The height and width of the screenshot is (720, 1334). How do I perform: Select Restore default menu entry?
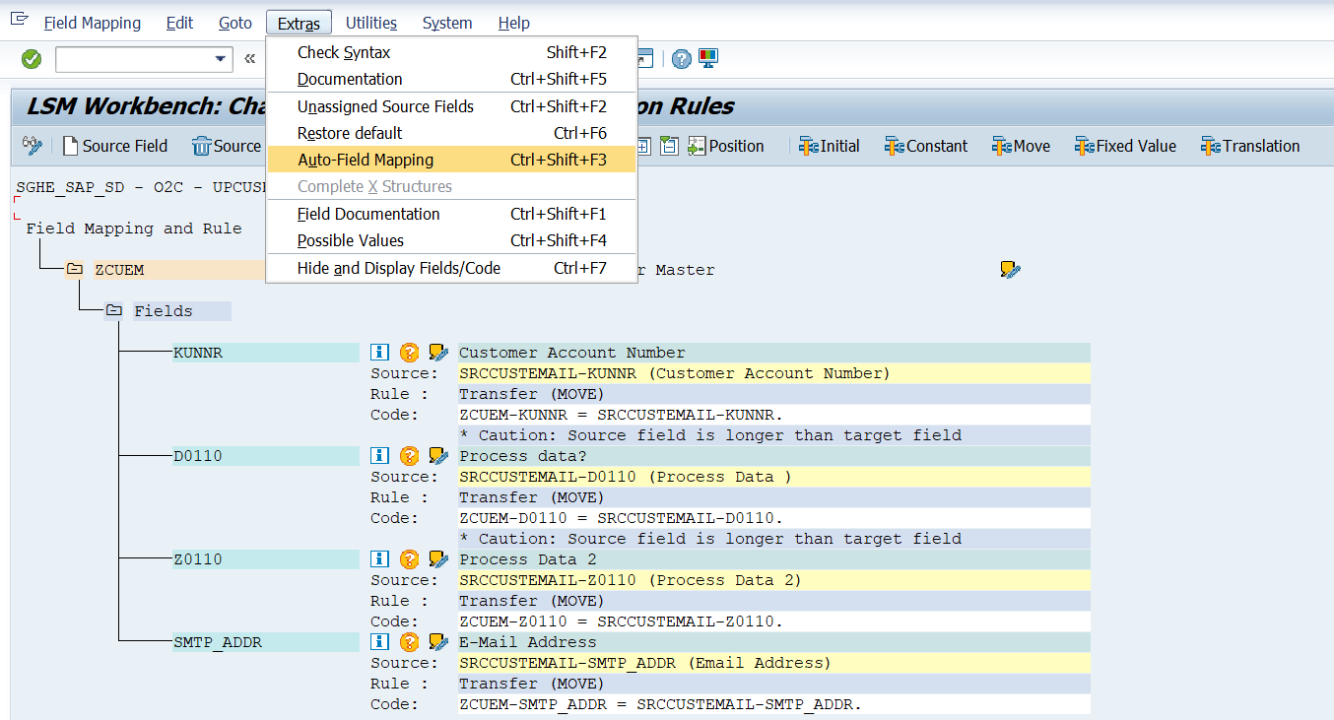pyautogui.click(x=451, y=133)
